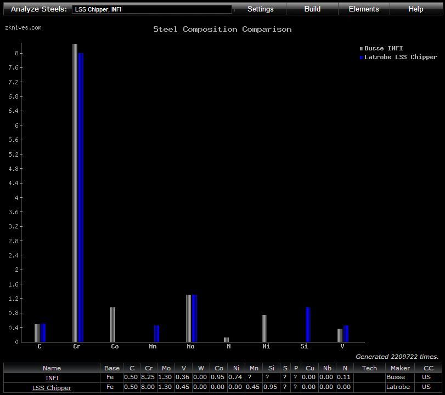445x395 pixels.
Task: Open the Elements menu
Action: [x=364, y=9]
